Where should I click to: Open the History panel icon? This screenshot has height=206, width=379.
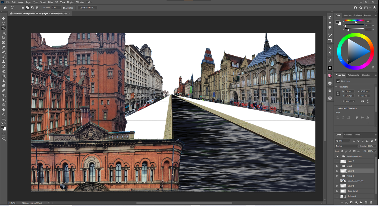tap(330, 18)
